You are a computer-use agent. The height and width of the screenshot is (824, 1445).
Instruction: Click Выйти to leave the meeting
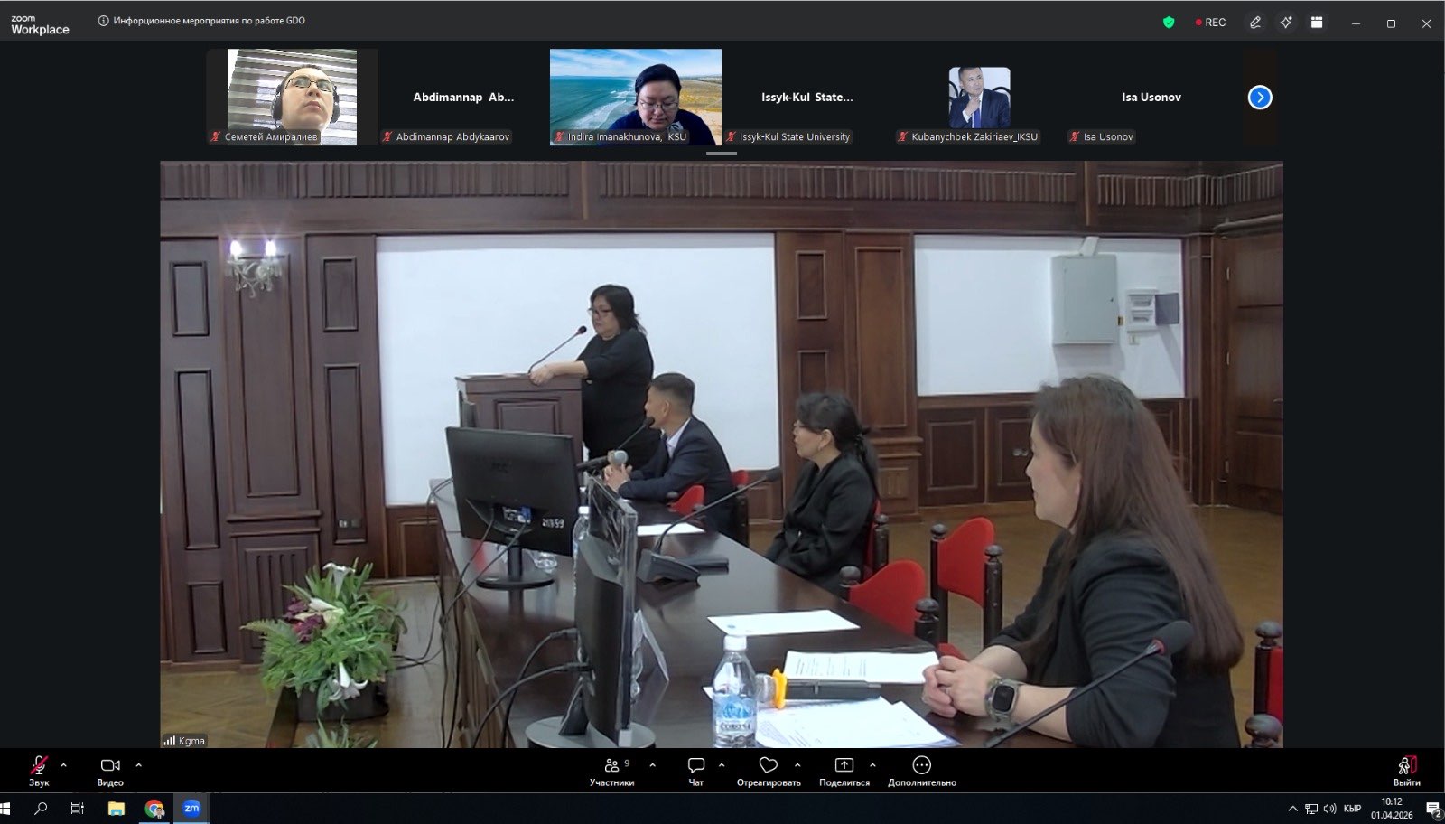tap(1406, 770)
